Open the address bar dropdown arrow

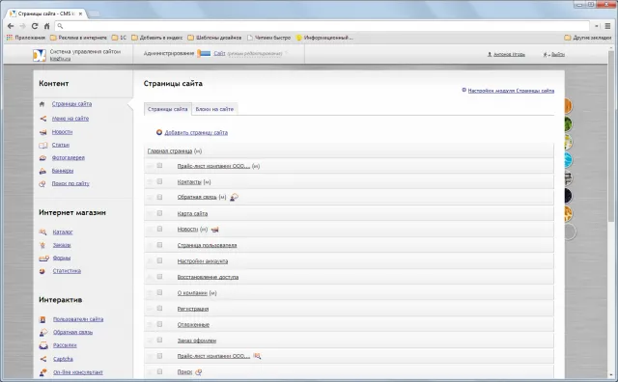click(597, 26)
